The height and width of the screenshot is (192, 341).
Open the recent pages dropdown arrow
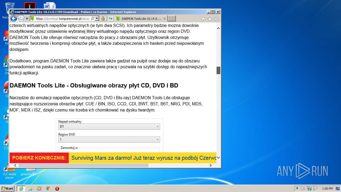[27, 19]
